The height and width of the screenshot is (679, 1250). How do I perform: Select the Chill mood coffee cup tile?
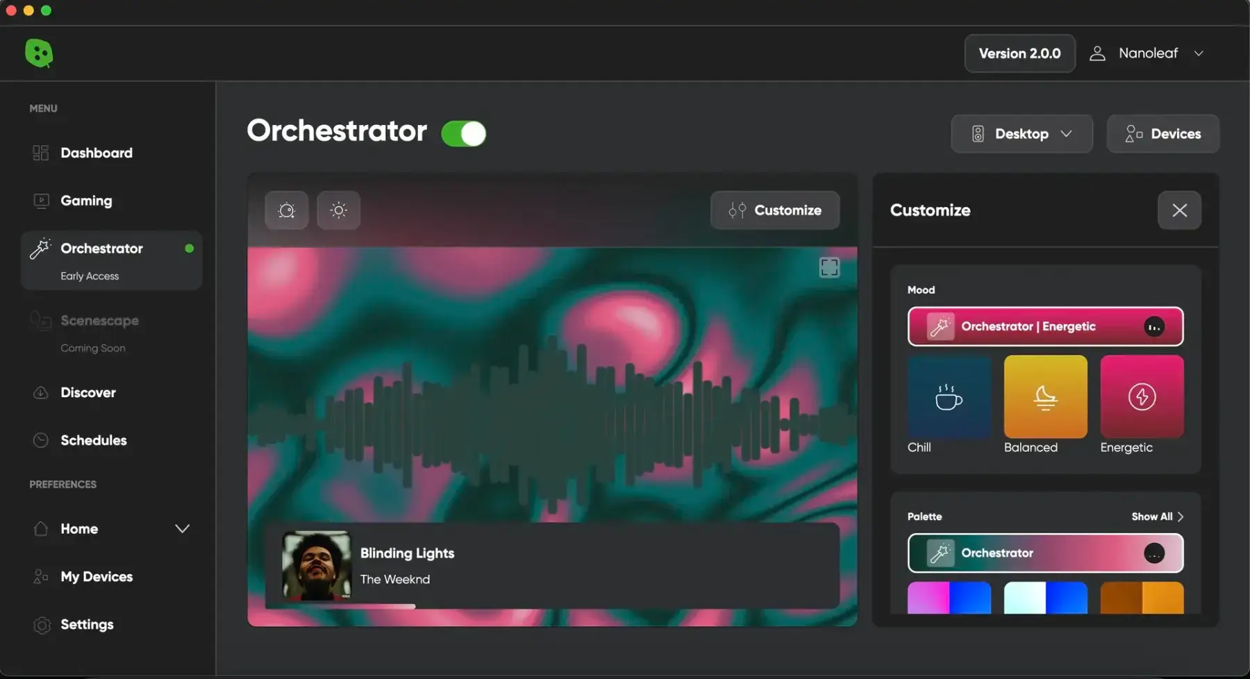[x=949, y=396]
